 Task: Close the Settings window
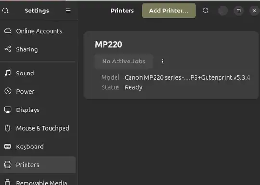click(x=254, y=11)
